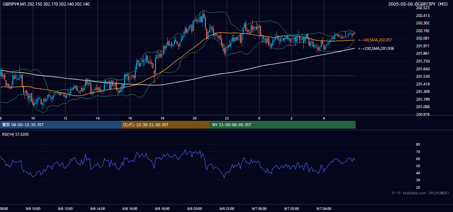Click the データ: HistData.com source credit
This screenshot has height=212, width=453.
coord(420,193)
